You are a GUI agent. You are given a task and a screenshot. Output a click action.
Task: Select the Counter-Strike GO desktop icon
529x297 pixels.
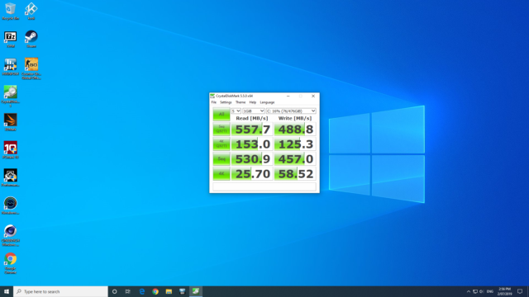pyautogui.click(x=31, y=68)
